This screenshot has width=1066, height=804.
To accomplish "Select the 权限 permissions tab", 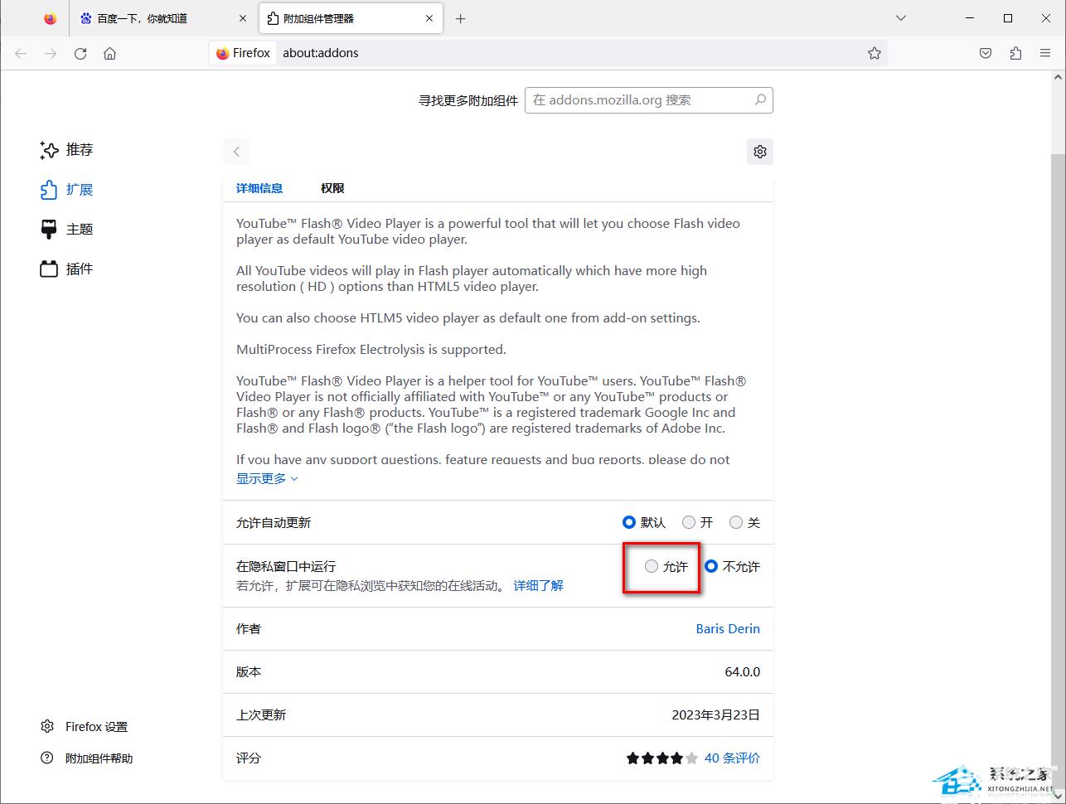I will click(x=332, y=188).
